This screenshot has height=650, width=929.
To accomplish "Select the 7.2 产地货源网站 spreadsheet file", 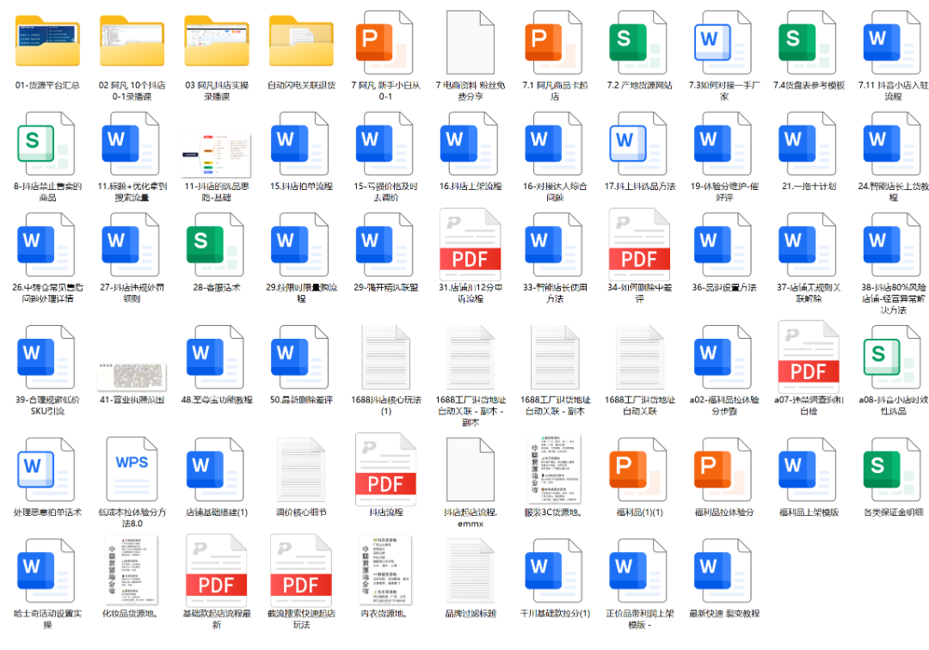I will pyautogui.click(x=638, y=43).
